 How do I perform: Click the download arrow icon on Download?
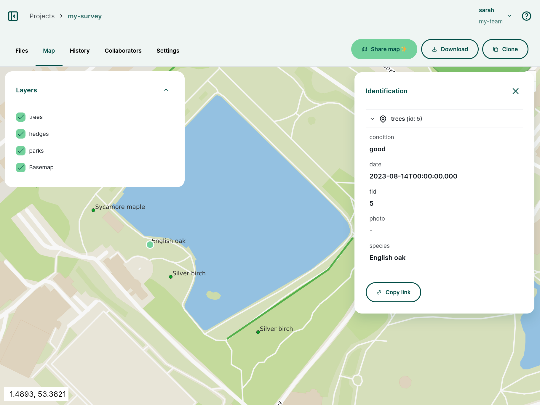[434, 49]
